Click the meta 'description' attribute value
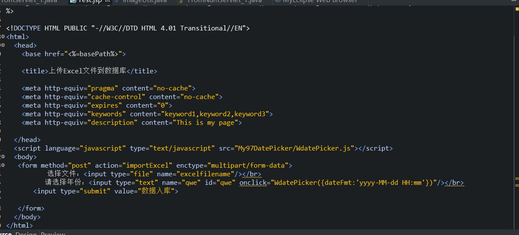Viewport: 519px width, 235px height. click(x=112, y=123)
